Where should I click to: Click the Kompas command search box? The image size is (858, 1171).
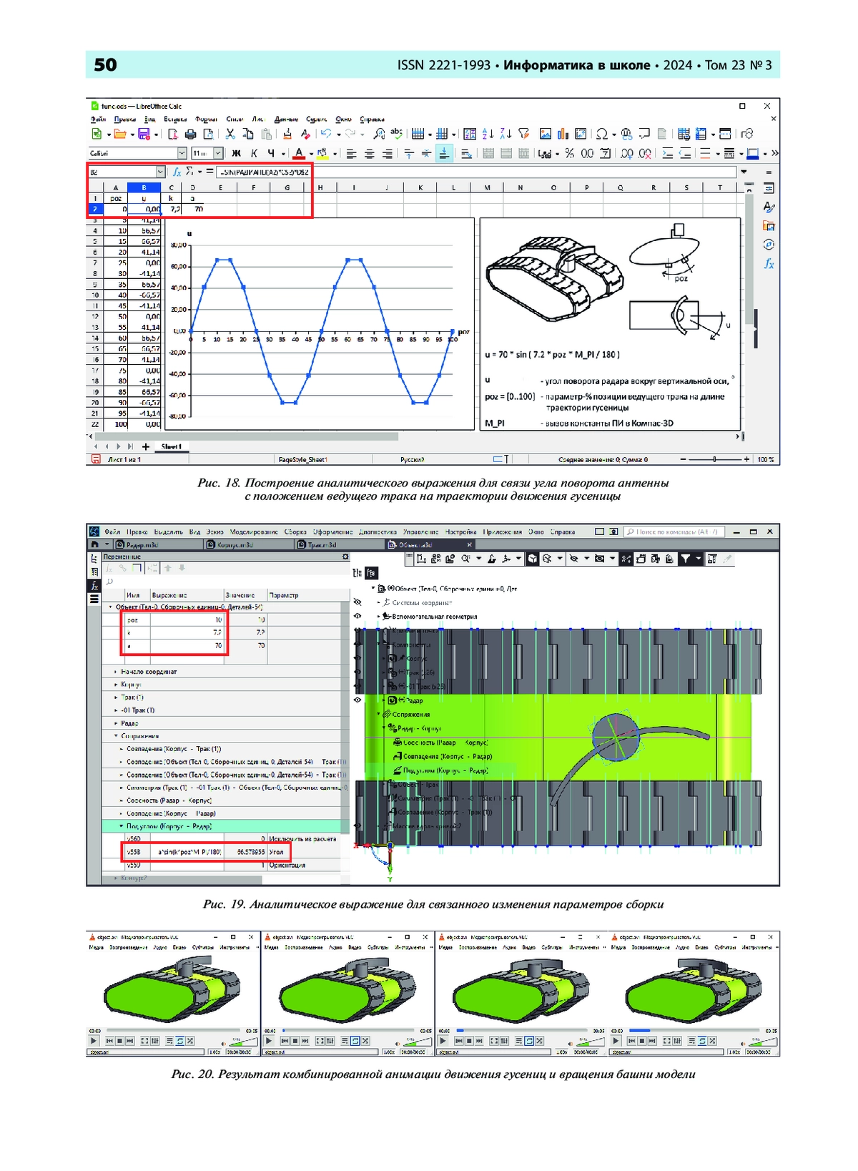point(675,531)
